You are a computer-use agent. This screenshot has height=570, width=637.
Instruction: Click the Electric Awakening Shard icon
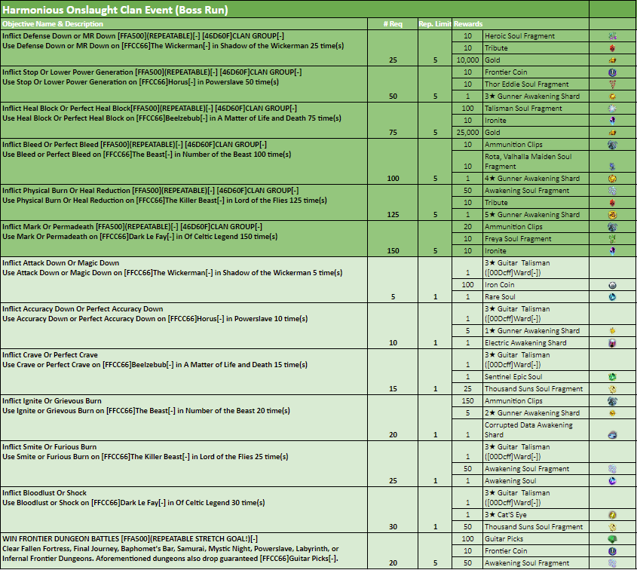(612, 343)
